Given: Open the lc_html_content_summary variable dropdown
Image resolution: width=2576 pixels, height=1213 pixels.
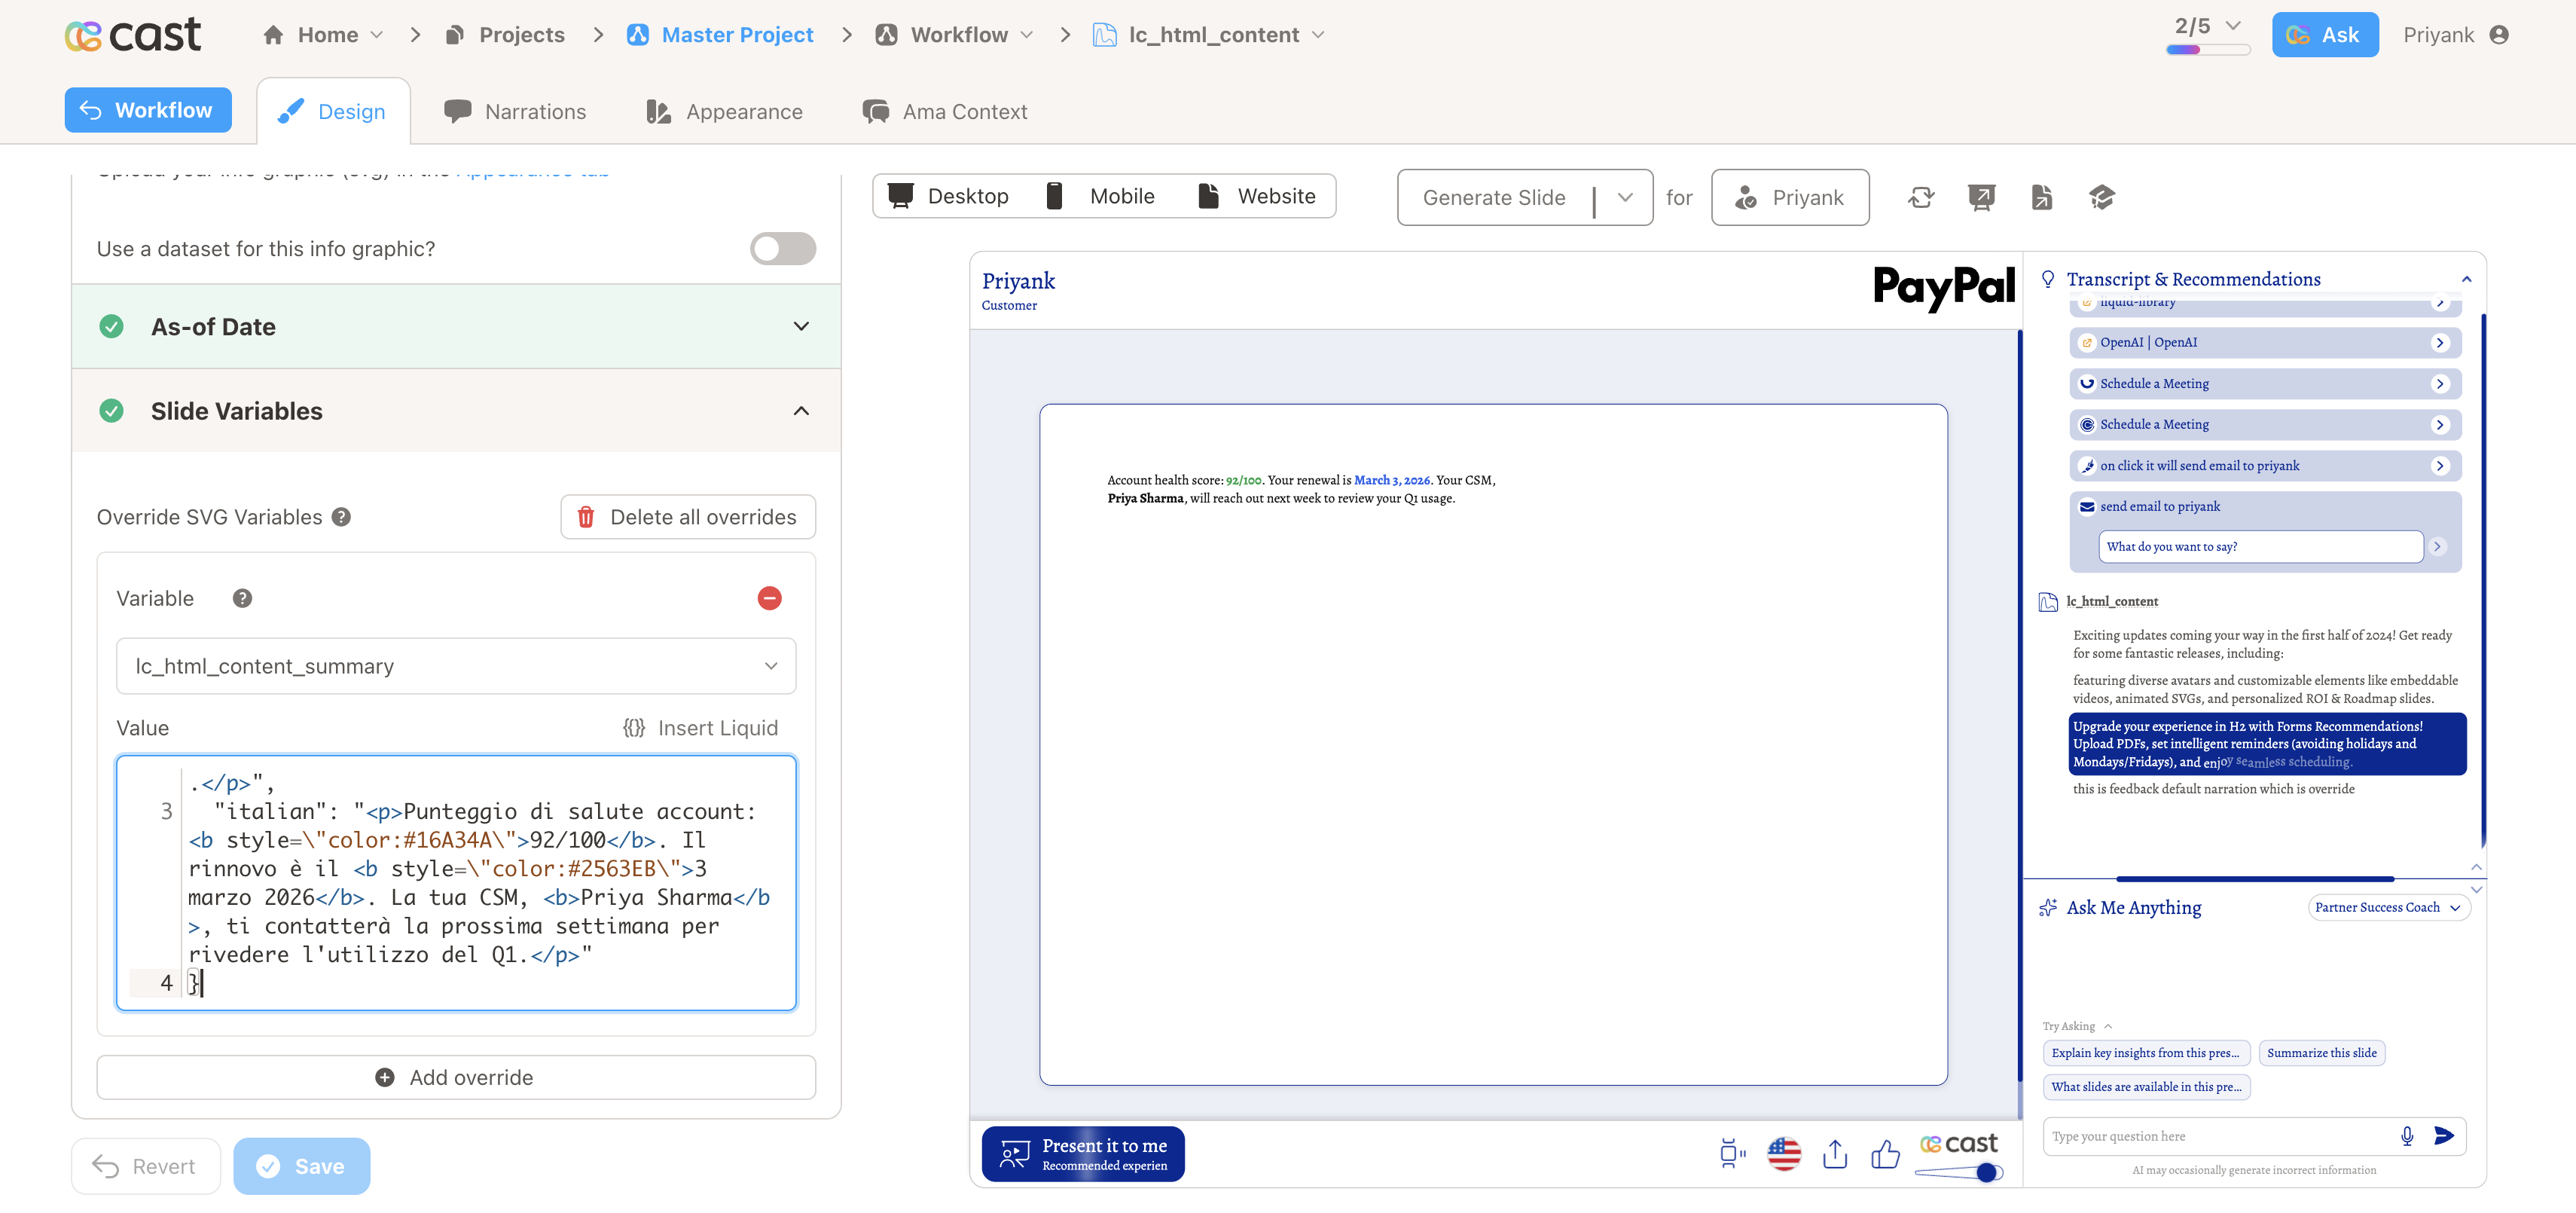Looking at the screenshot, I should click(456, 666).
